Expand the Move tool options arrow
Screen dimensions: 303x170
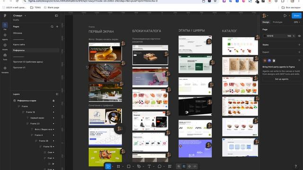[x=113, y=167]
